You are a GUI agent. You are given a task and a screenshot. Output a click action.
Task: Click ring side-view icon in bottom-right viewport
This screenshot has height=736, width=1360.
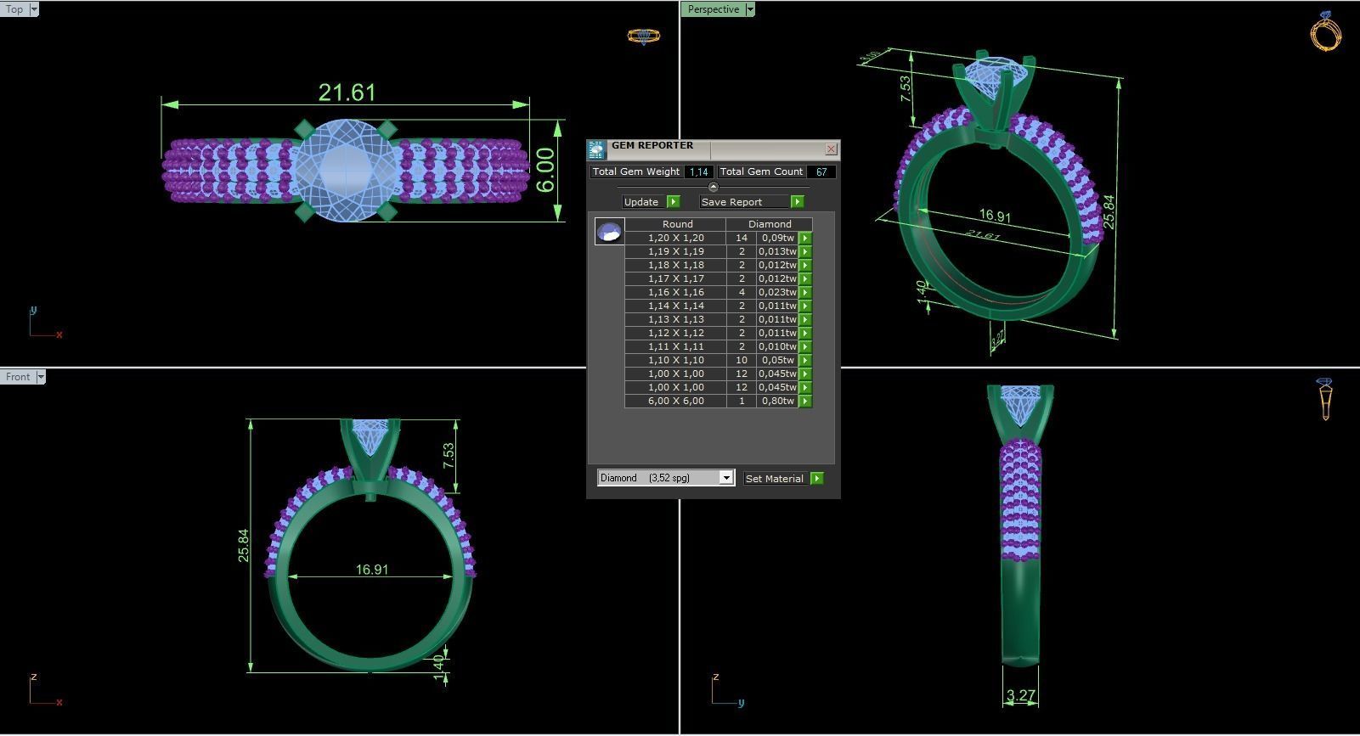click(x=1325, y=400)
